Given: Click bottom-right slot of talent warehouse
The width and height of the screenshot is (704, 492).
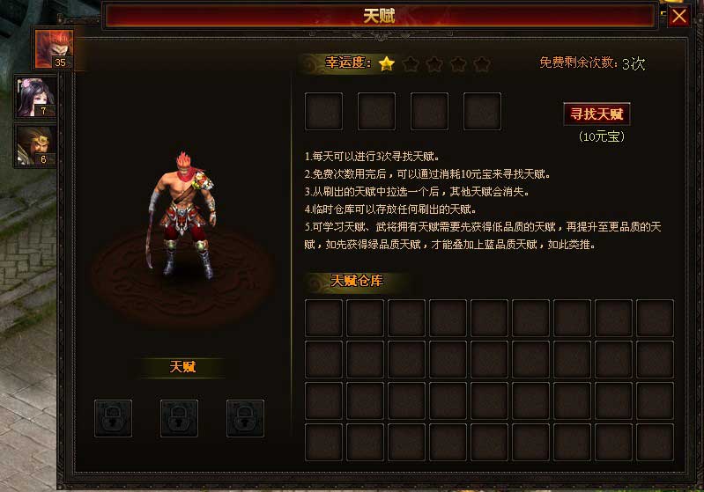Looking at the screenshot, I should (655, 442).
